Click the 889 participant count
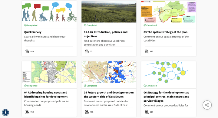This screenshot has width=218, height=118. click(32, 51)
